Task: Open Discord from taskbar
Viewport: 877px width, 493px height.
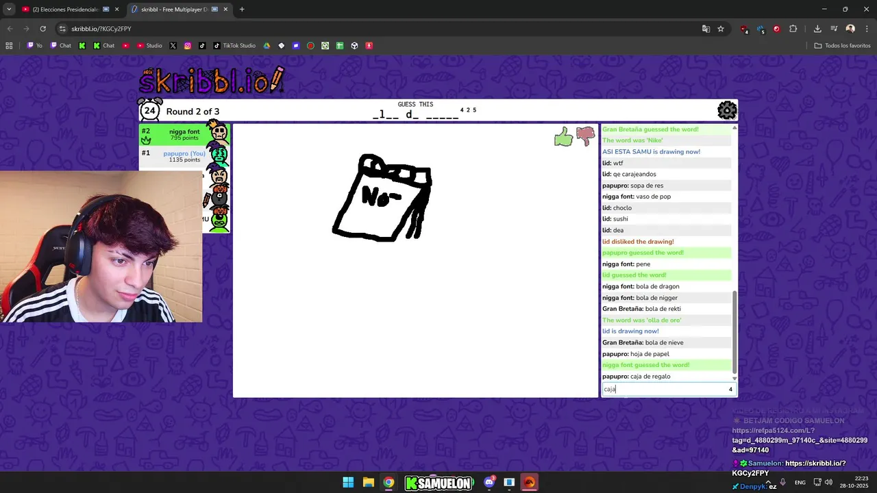Action: pyautogui.click(x=489, y=482)
